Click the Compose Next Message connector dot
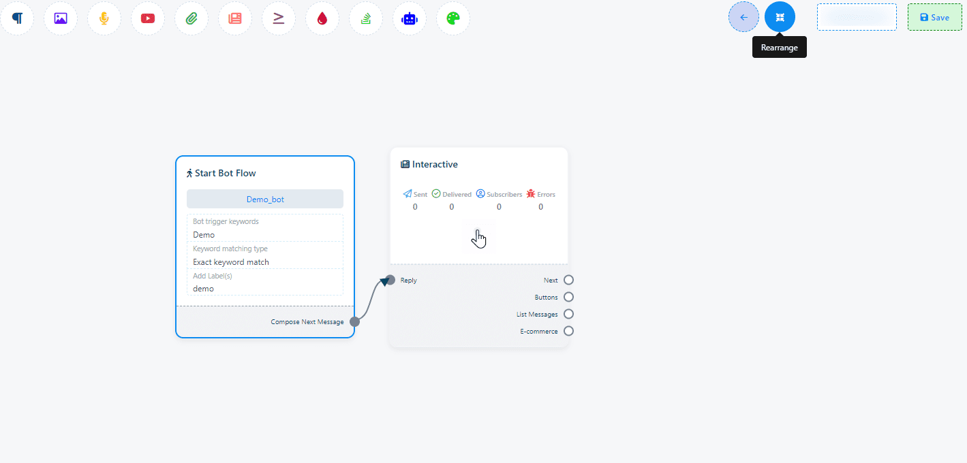The width and height of the screenshot is (967, 463). (354, 321)
